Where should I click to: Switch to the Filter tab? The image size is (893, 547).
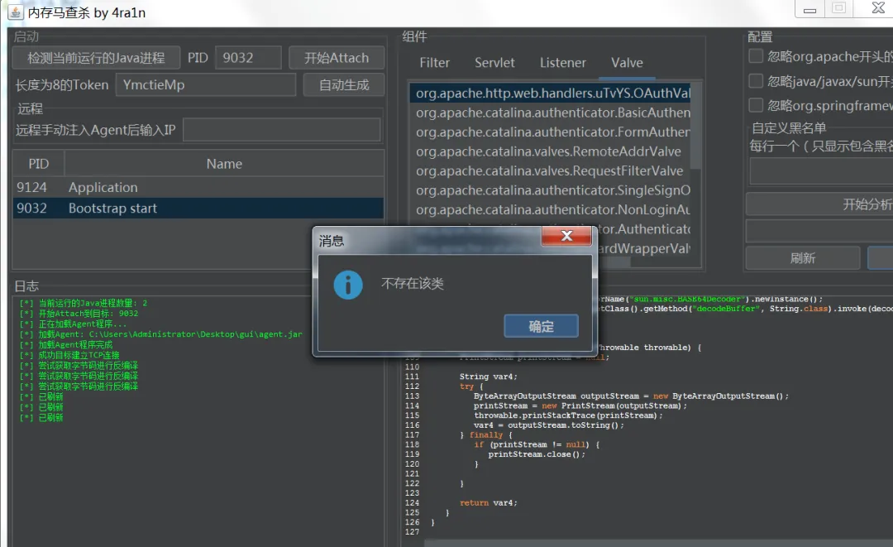click(x=435, y=63)
